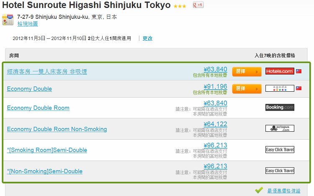314x196 pixels.
Task: Select the agoda Economy Double orange button
Action: (x=247, y=89)
